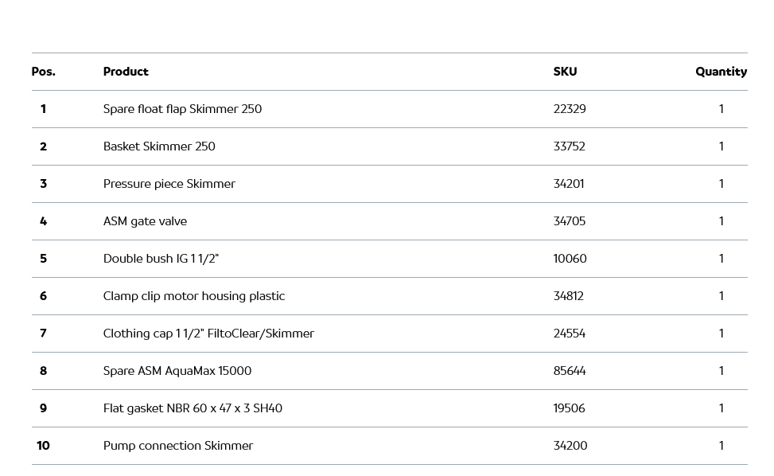Viewport: 774px width, 476px height.
Task: Select Spare ASM AquaMax 15000
Action: pyautogui.click(x=177, y=371)
